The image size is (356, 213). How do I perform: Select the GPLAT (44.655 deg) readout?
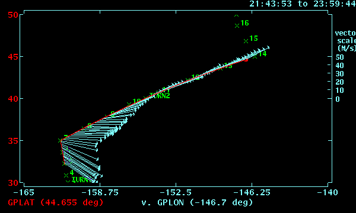coord(56,202)
